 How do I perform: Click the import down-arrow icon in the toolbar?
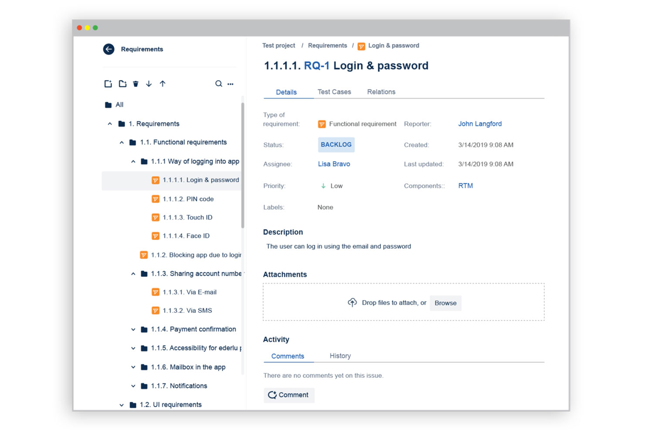pyautogui.click(x=149, y=83)
